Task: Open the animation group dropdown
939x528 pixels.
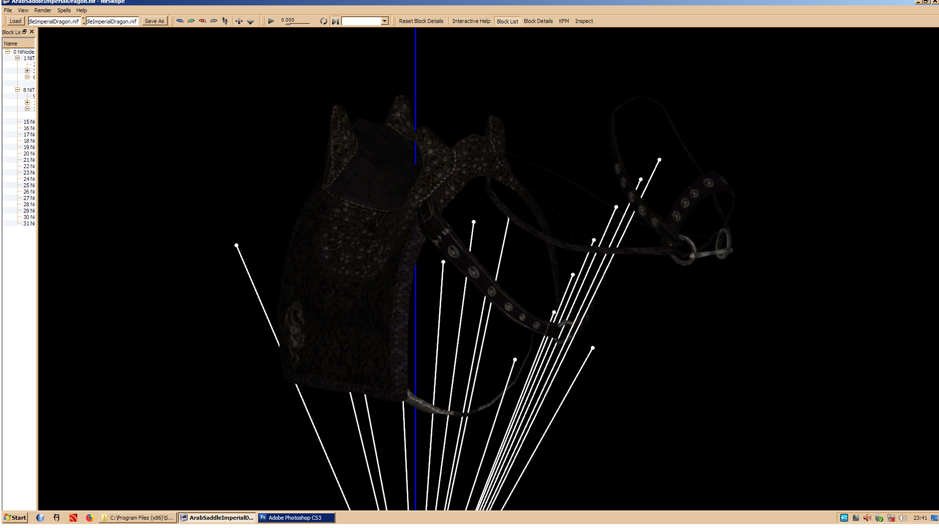Action: pos(384,21)
